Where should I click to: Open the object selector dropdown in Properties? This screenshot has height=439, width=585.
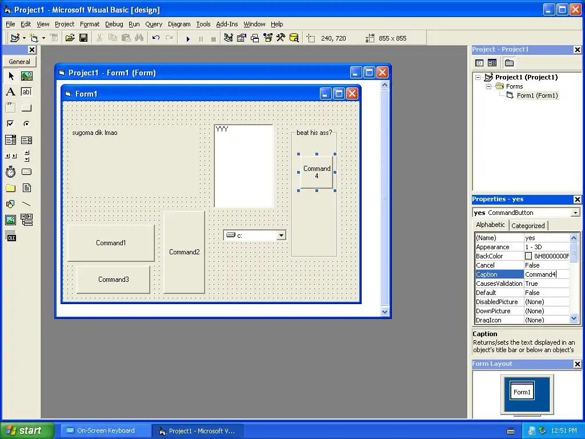[575, 213]
